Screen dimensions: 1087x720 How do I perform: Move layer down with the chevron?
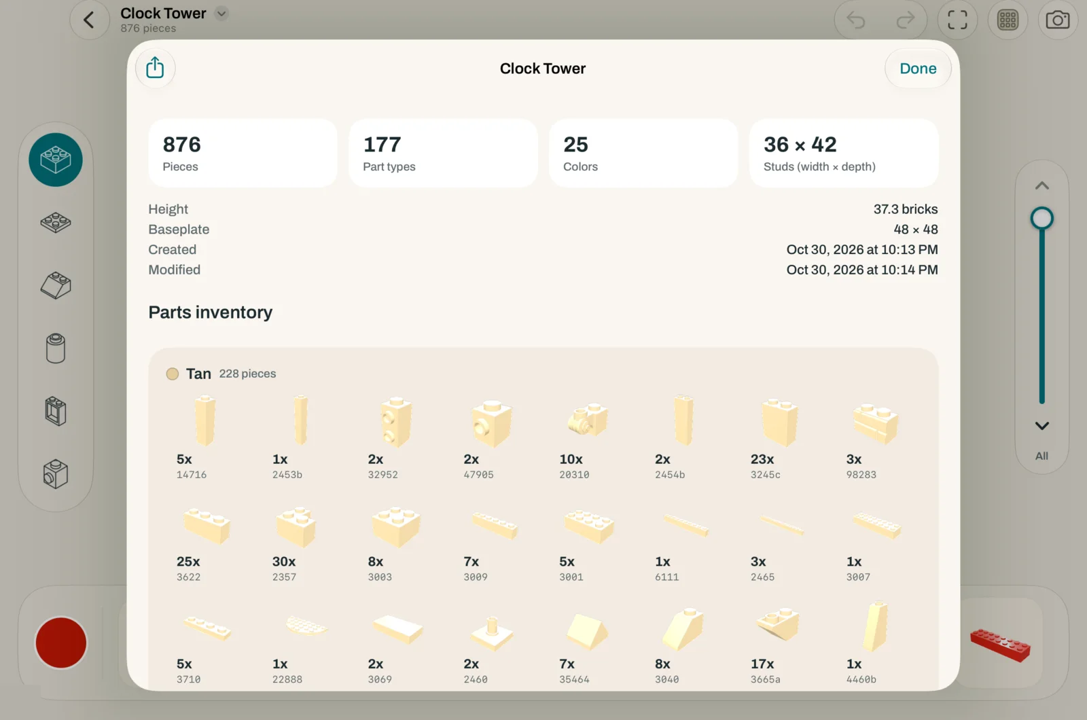1041,426
